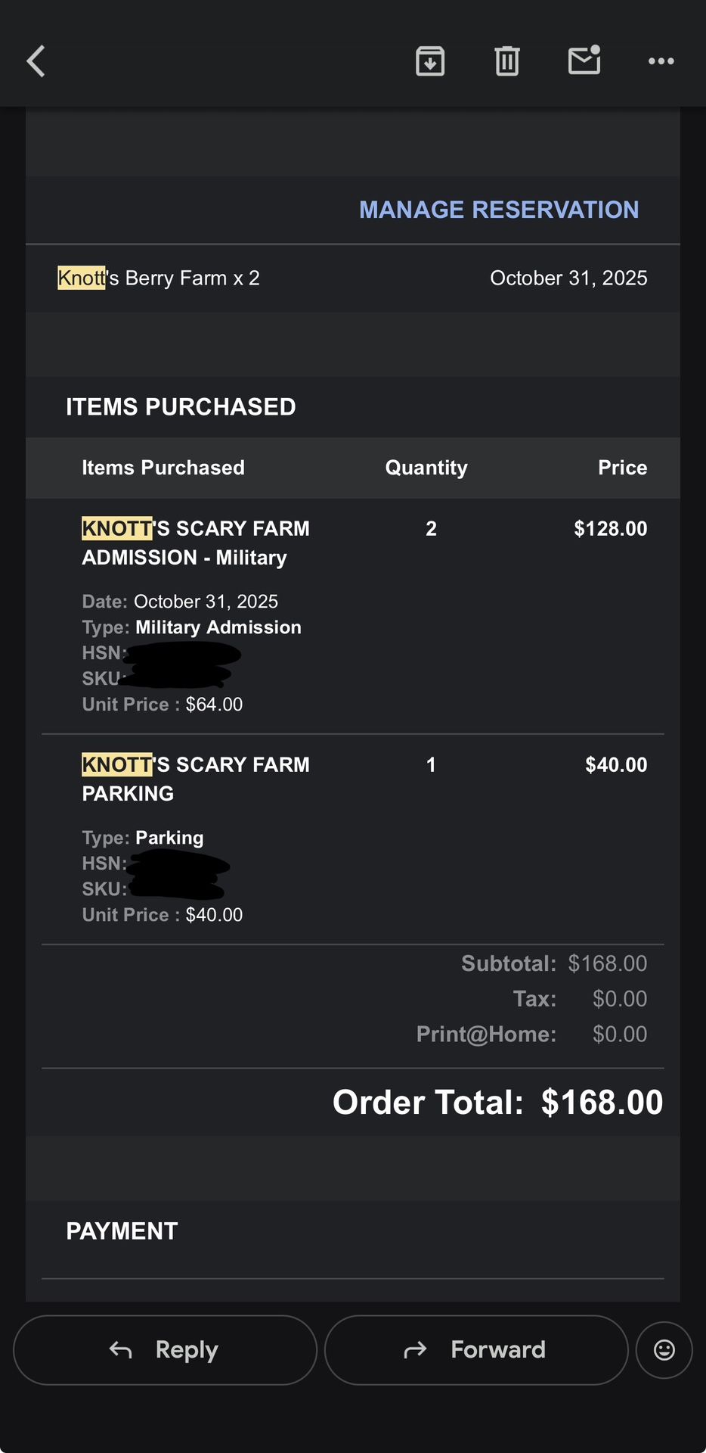The image size is (706, 1453).
Task: Tap the back arrow to exit email
Action: (x=35, y=61)
